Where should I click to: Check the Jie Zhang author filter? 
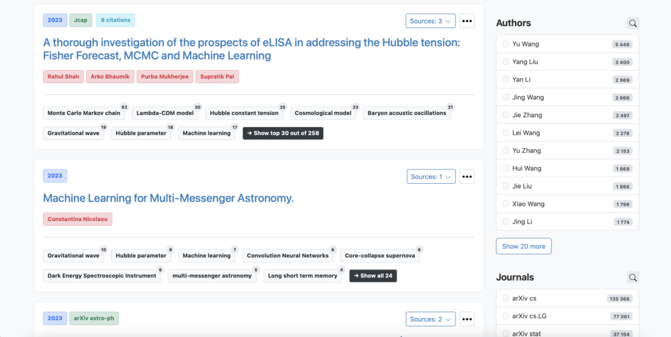click(506, 115)
